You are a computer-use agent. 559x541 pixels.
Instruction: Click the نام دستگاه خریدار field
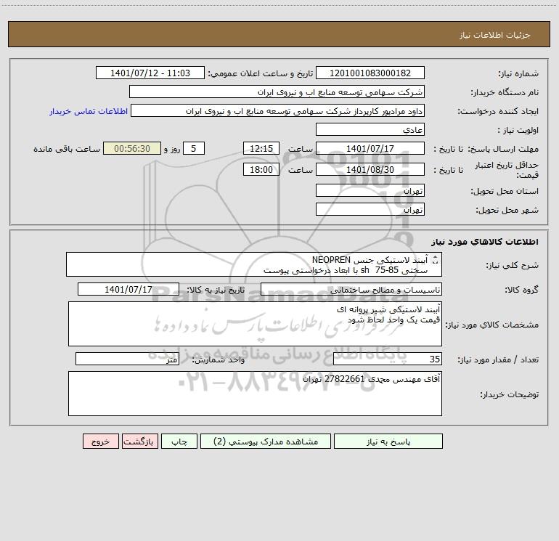click(277, 91)
